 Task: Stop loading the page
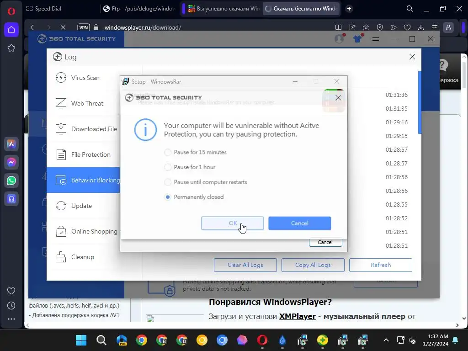click(63, 27)
